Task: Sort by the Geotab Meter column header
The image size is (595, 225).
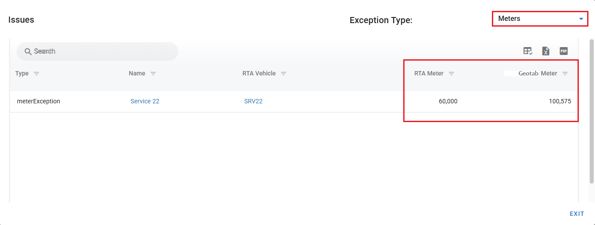Action: coord(538,74)
